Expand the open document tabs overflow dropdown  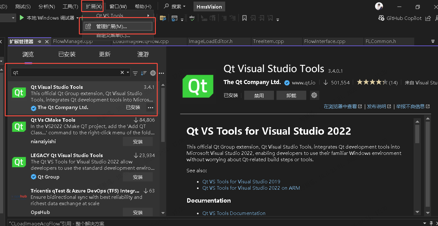433,41
